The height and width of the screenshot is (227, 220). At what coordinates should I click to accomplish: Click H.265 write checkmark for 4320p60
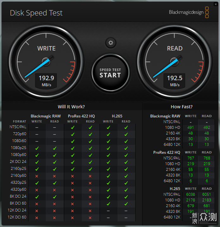click(x=108, y=190)
